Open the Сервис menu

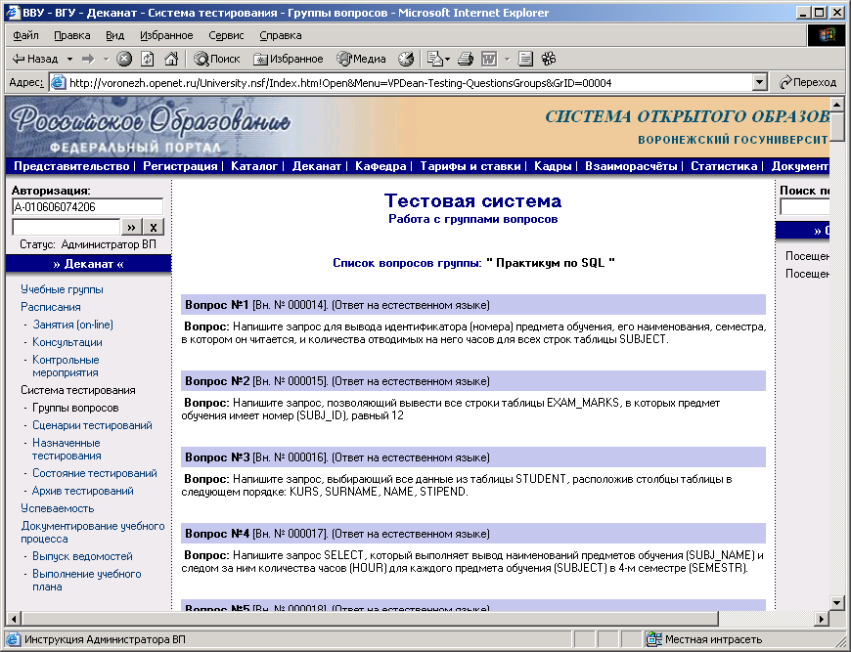(226, 35)
